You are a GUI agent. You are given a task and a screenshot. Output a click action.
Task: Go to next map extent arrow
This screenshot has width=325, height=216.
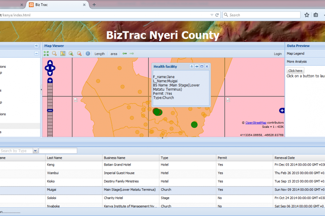(131, 54)
